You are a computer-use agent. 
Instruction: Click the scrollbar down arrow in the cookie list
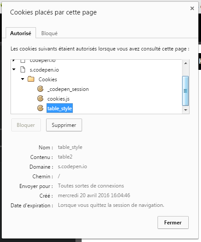(186, 110)
